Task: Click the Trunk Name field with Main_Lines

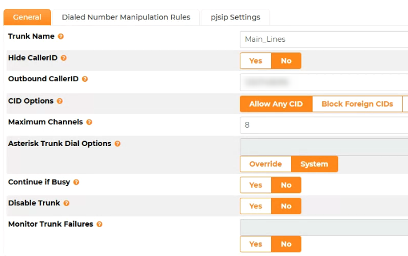Action: coord(324,39)
